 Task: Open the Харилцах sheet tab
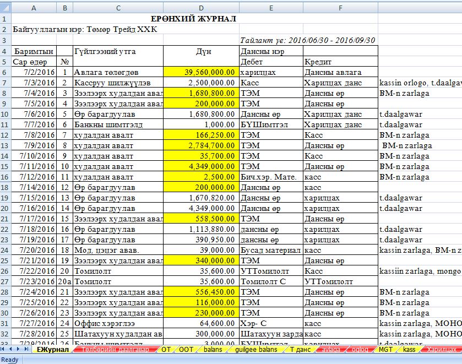tap(442, 350)
